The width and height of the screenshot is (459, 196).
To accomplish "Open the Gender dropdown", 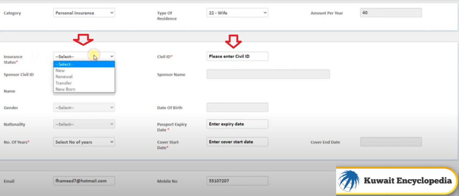I will [x=84, y=107].
